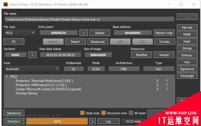Click the question mark on the Linker row
Screen dimensions: 201x126
point(167,89)
